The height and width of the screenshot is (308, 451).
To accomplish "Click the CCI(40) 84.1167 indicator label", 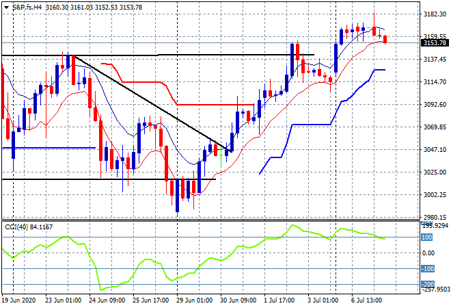I will coord(29,227).
